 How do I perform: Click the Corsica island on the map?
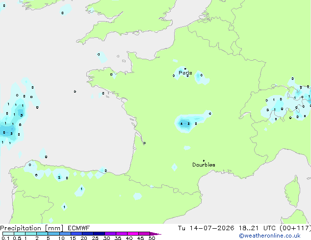[x=293, y=192]
